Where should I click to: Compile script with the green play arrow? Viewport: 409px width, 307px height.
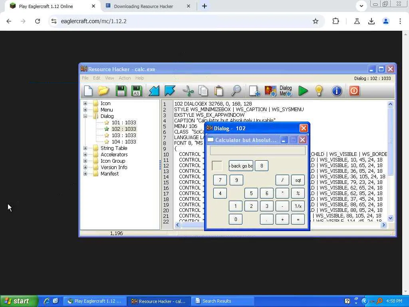coord(303,91)
